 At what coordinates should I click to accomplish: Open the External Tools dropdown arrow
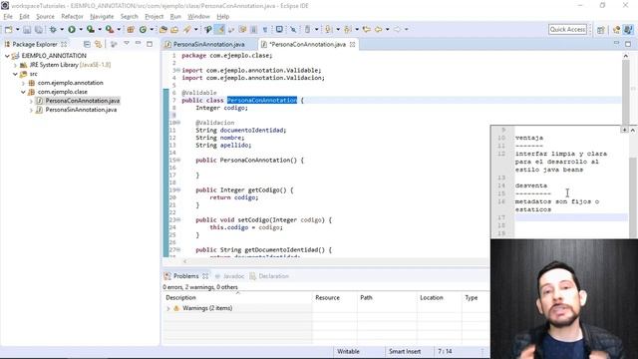click(119, 29)
